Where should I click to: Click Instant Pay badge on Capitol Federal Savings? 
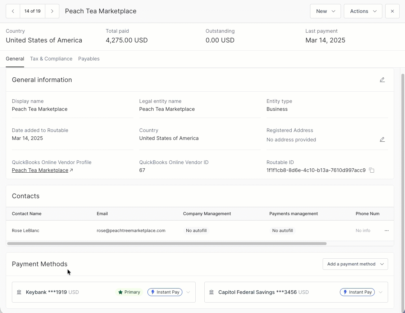point(357,292)
